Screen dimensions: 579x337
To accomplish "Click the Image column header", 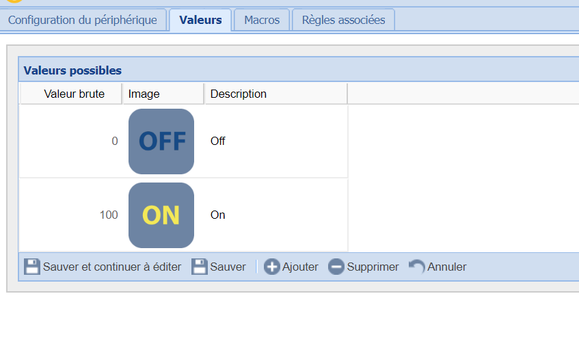I will [x=144, y=94].
